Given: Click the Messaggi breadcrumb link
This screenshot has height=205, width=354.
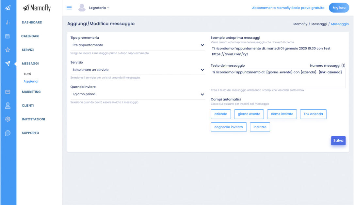Looking at the screenshot, I should (x=319, y=24).
